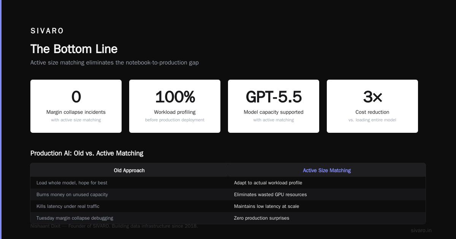Click the '0' metric value

76,97
